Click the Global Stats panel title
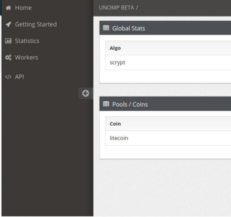Viewport: 231px width, 217px height. tap(129, 28)
